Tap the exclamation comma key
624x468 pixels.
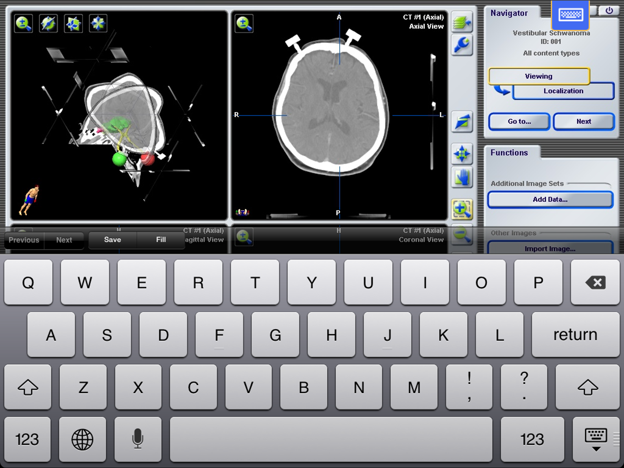click(469, 387)
